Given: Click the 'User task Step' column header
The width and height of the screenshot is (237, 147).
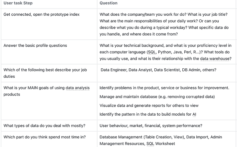Looking at the screenshot, I should (x=18, y=3).
